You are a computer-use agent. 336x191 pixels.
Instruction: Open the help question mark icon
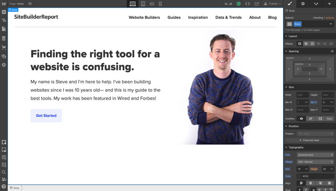coord(4,186)
